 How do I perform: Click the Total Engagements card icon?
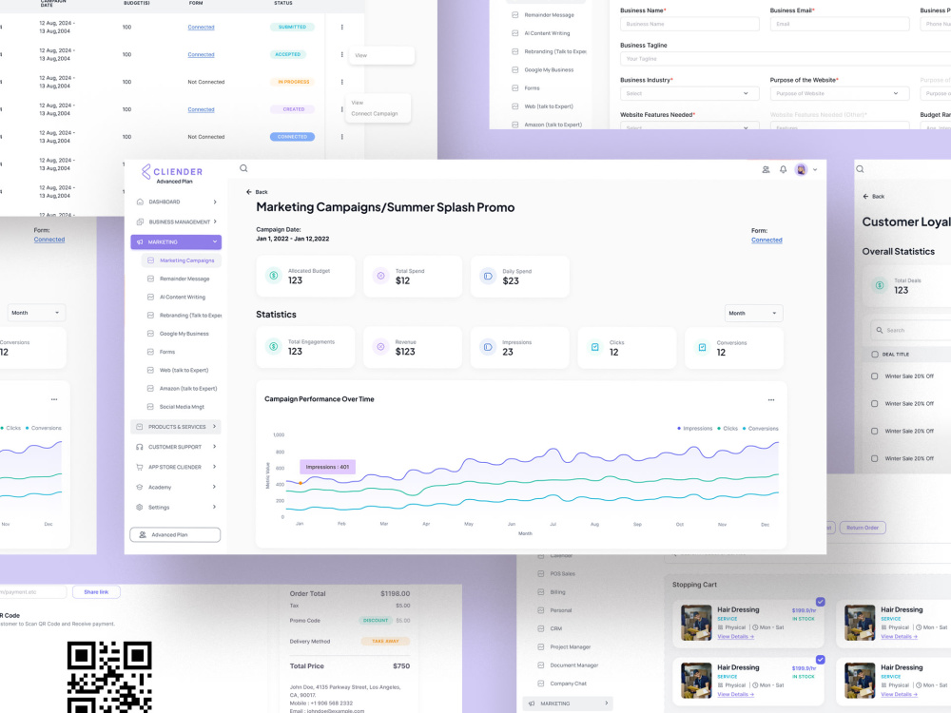274,347
